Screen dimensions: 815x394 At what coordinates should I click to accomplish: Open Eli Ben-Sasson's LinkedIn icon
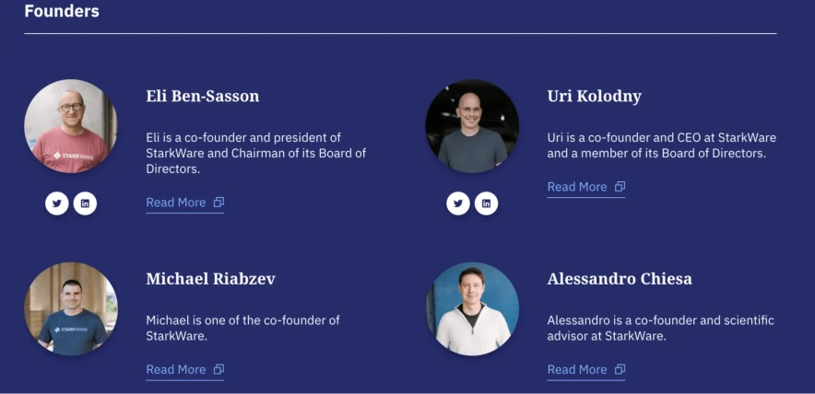[x=85, y=203]
